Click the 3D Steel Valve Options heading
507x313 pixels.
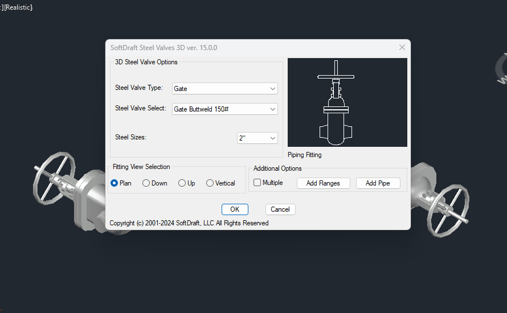point(146,62)
